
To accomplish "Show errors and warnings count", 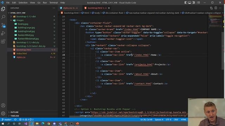I will point(26,120).
